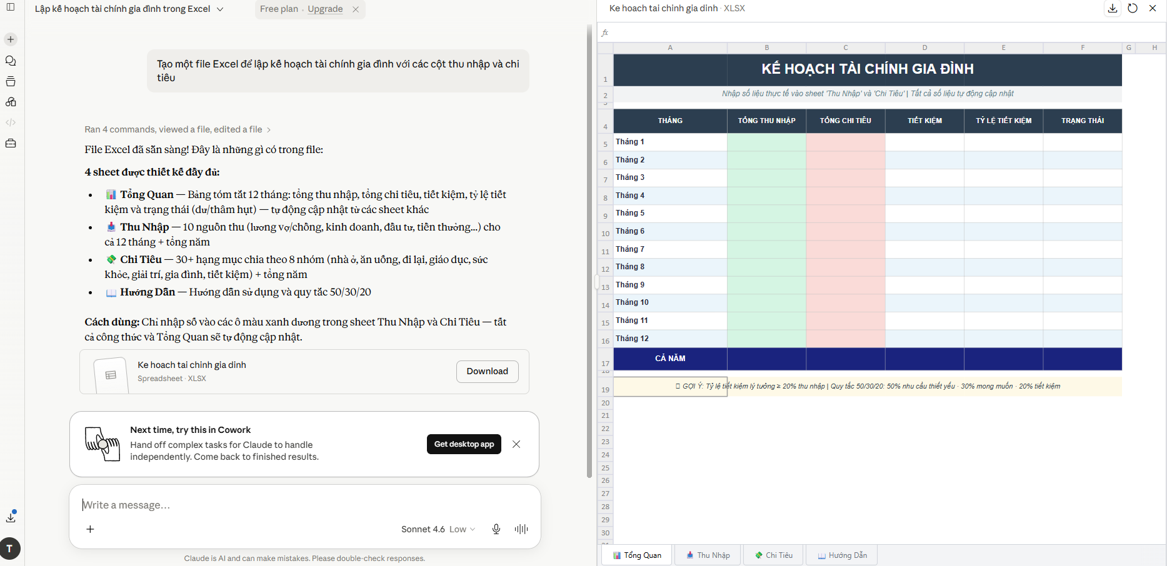Open the user profile avatar T
This screenshot has width=1167, height=566.
pos(10,549)
